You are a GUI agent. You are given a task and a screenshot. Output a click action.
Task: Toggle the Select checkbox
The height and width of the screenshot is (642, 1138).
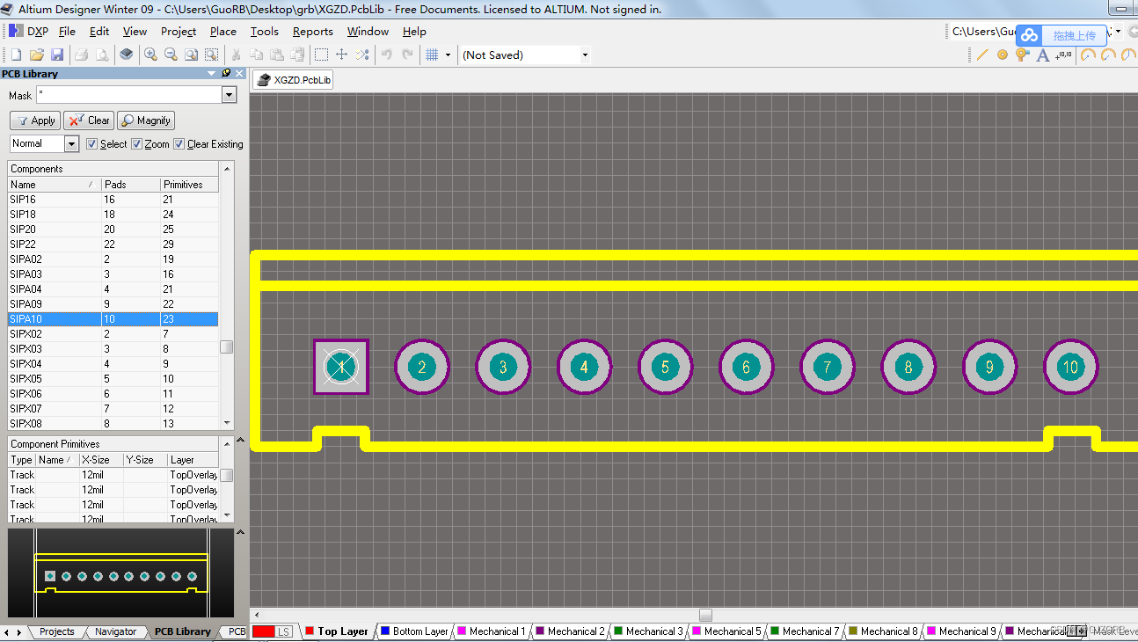coord(92,143)
